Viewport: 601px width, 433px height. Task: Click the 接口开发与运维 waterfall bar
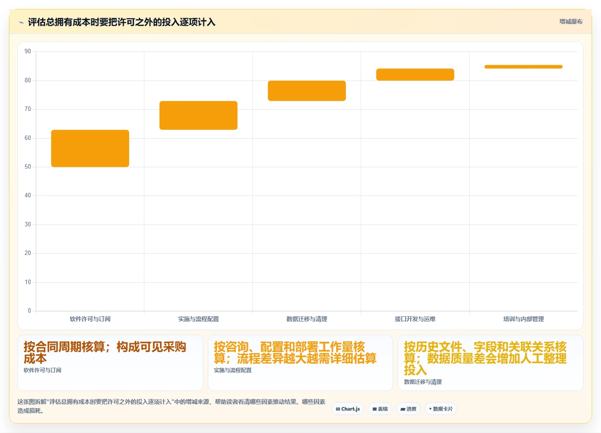coord(415,75)
